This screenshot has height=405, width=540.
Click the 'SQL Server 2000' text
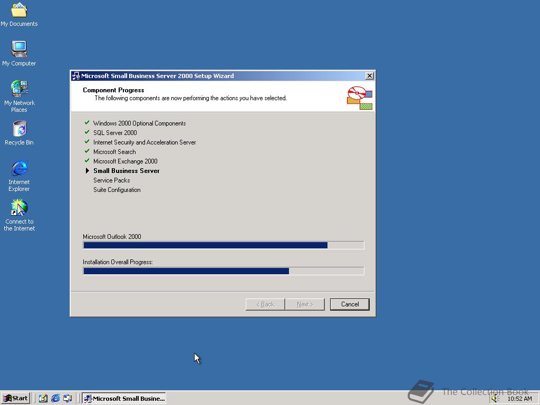pos(115,132)
